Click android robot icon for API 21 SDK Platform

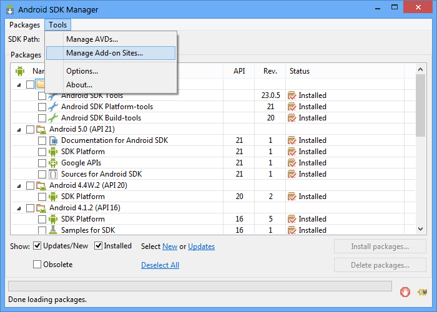point(53,152)
